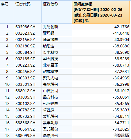
Task: Click the value -38.6686
Action: 121,46
